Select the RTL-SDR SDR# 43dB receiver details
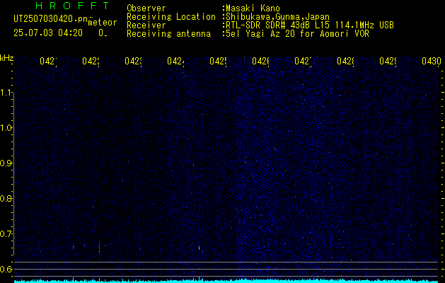 pyautogui.click(x=310, y=25)
